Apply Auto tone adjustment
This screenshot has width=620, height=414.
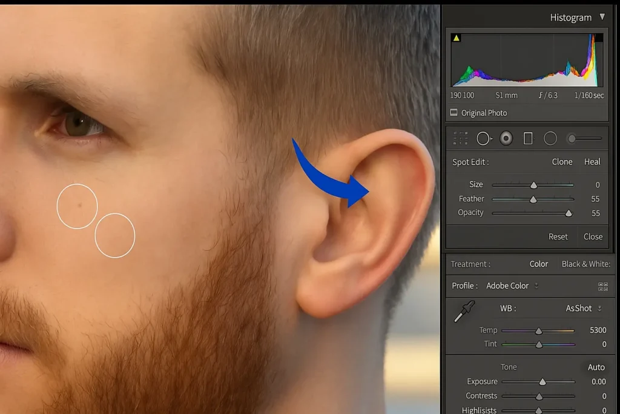596,367
